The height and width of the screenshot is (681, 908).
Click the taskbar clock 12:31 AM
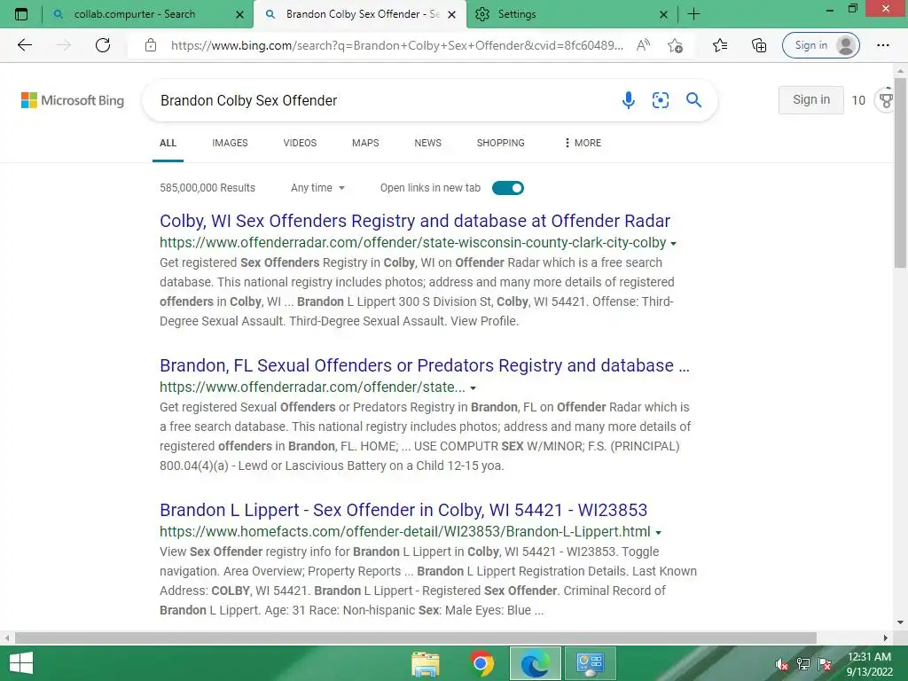[x=869, y=657]
